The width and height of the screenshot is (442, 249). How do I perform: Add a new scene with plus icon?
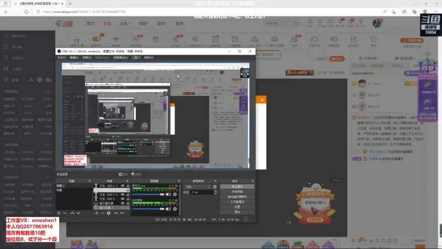[59, 213]
